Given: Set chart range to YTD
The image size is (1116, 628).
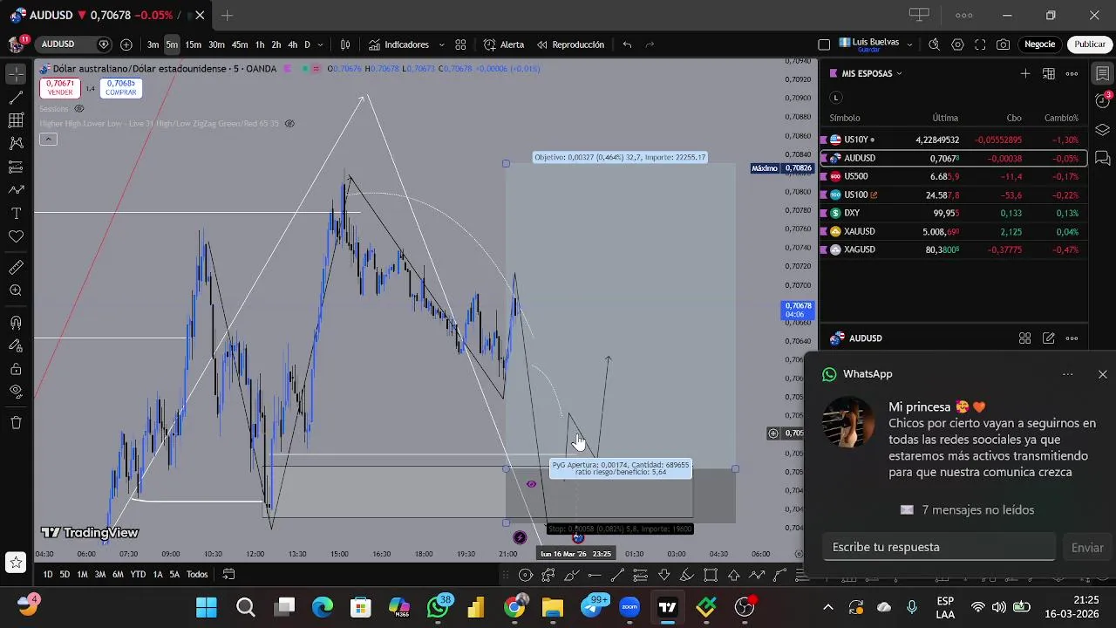Looking at the screenshot, I should (x=138, y=574).
